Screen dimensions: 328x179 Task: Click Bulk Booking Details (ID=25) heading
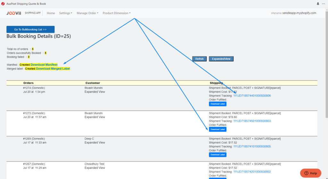[39, 36]
